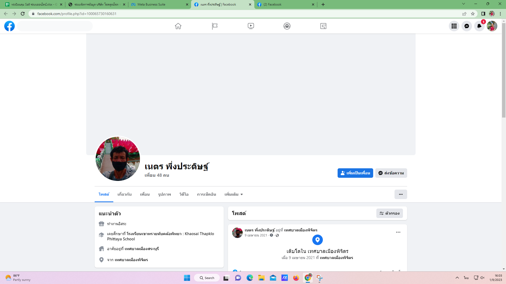Image resolution: width=506 pixels, height=284 pixels.
Task: Open the notifications bell
Action: pyautogui.click(x=479, y=26)
